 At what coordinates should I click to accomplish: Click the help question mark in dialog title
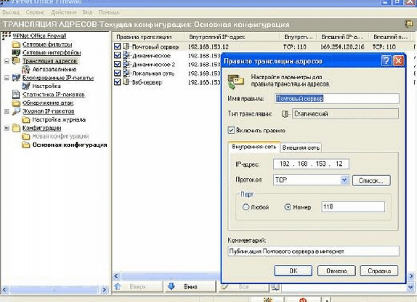386,61
